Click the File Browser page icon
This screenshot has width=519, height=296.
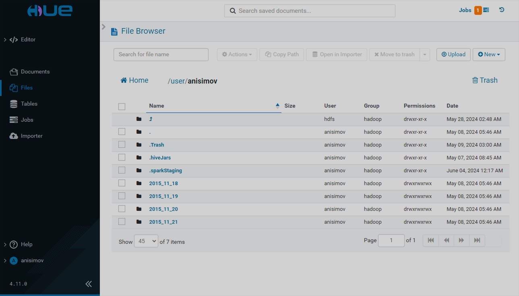coord(114,31)
